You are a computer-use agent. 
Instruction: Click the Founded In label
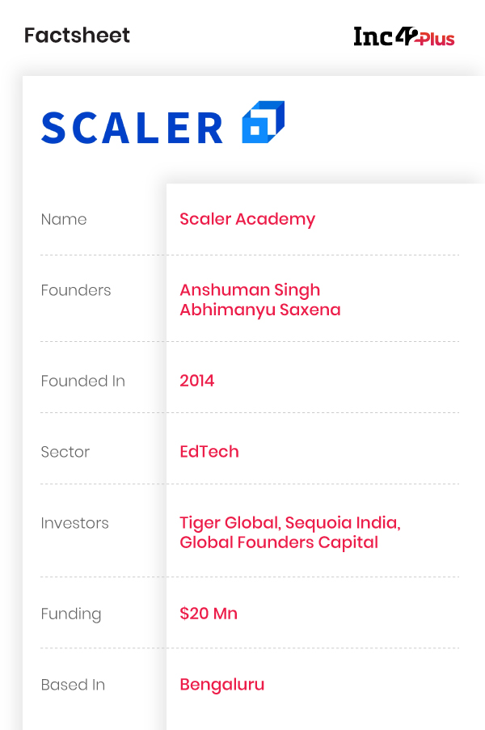(83, 381)
